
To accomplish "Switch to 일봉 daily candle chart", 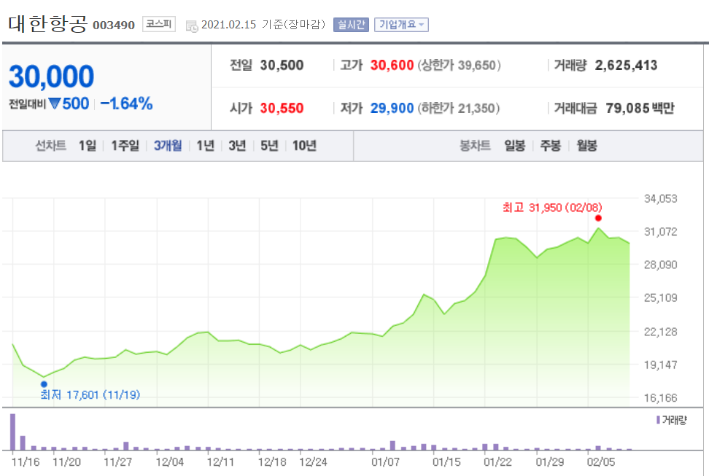I will [515, 146].
